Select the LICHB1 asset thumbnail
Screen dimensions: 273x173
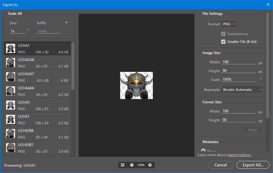(11, 119)
